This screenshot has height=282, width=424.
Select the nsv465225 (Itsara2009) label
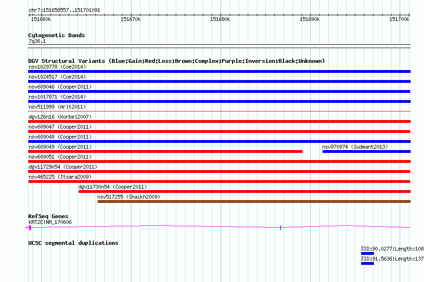(x=60, y=177)
